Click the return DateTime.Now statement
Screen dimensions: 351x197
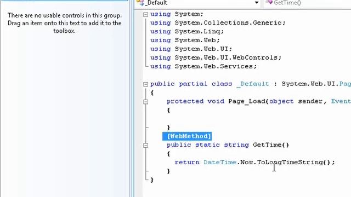(254, 163)
